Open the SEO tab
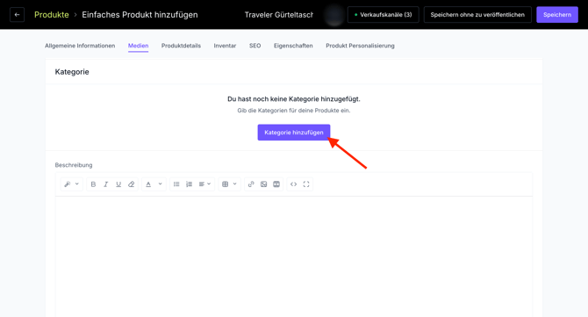The height and width of the screenshot is (317, 588). tap(255, 46)
